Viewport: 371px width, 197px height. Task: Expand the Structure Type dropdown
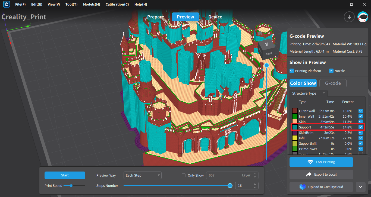tap(308, 93)
